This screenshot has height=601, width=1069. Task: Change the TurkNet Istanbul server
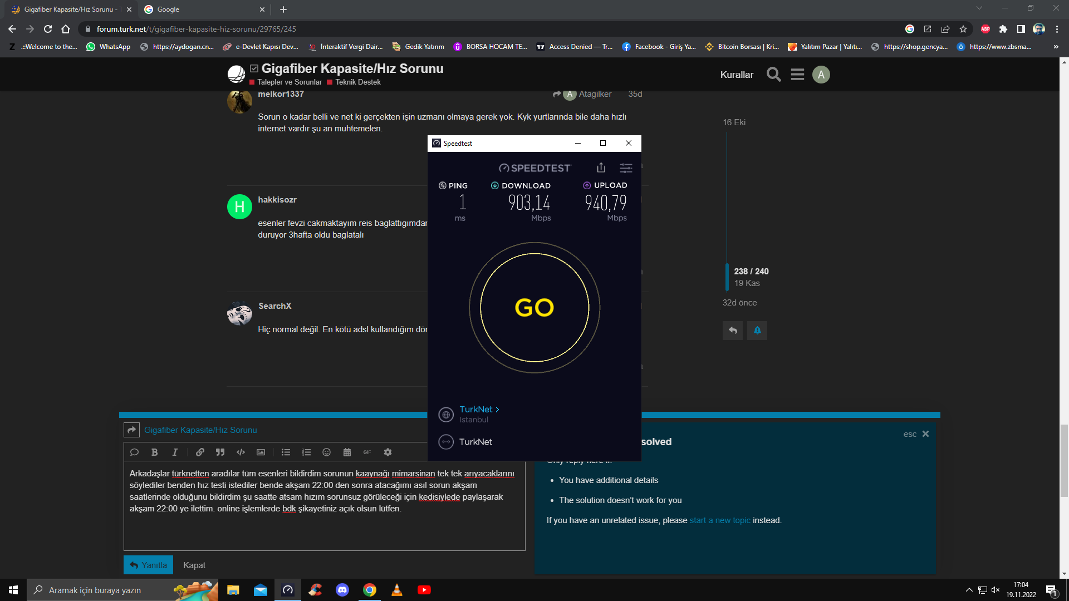479,409
